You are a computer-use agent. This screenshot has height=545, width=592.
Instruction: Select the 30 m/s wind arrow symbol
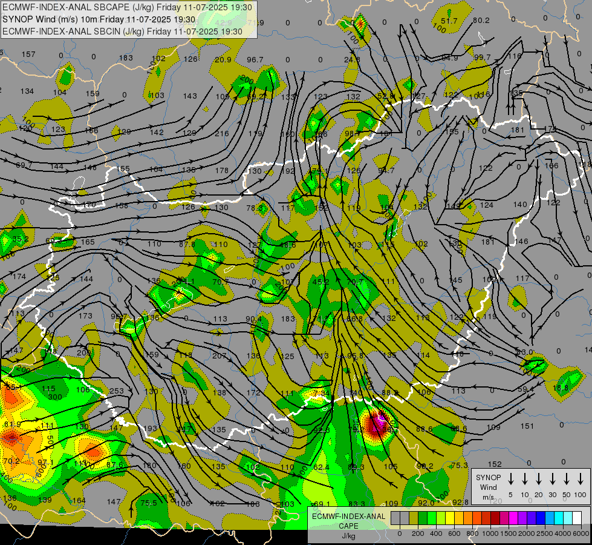tap(552, 478)
